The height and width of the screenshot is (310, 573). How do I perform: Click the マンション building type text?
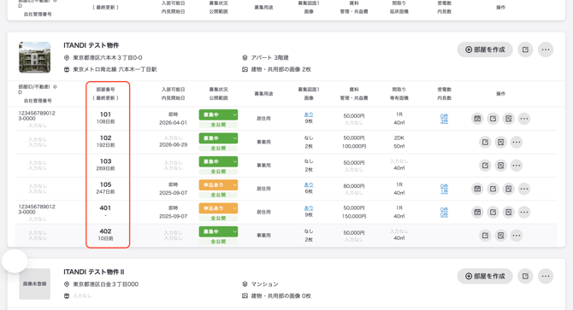tap(264, 284)
